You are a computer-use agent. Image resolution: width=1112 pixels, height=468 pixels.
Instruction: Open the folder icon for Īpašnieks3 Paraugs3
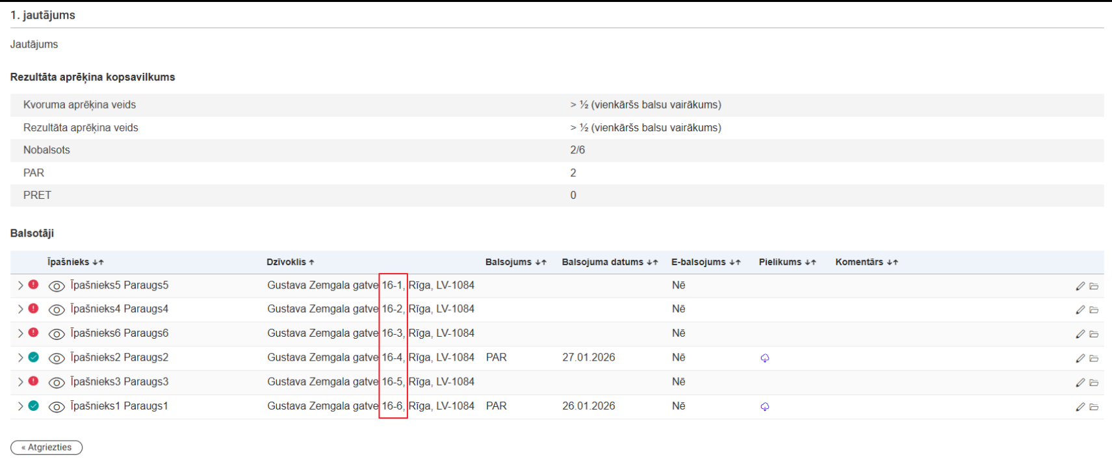click(x=1094, y=383)
